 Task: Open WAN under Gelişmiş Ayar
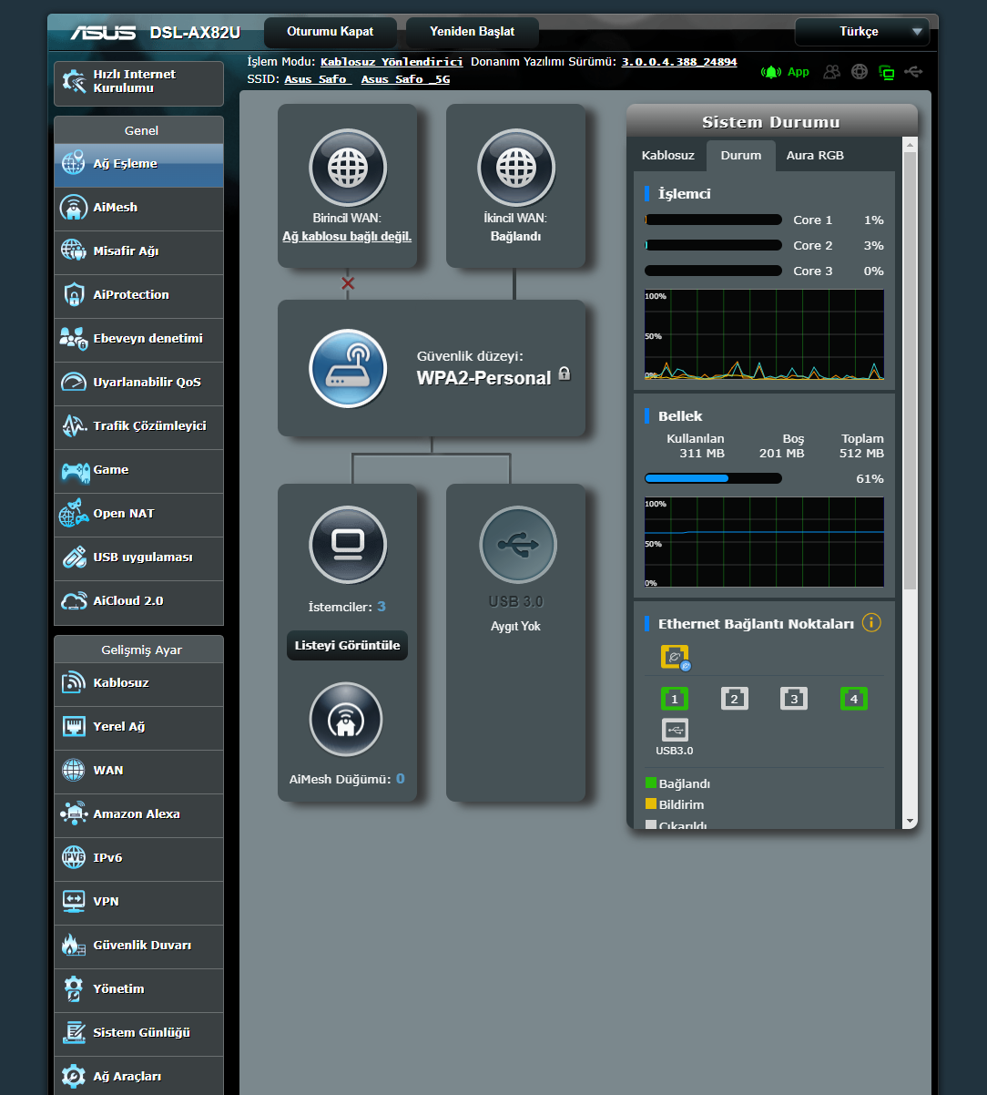tap(138, 772)
